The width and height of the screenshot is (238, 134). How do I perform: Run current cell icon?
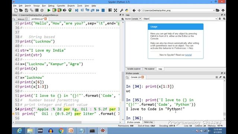[x=54, y=10]
